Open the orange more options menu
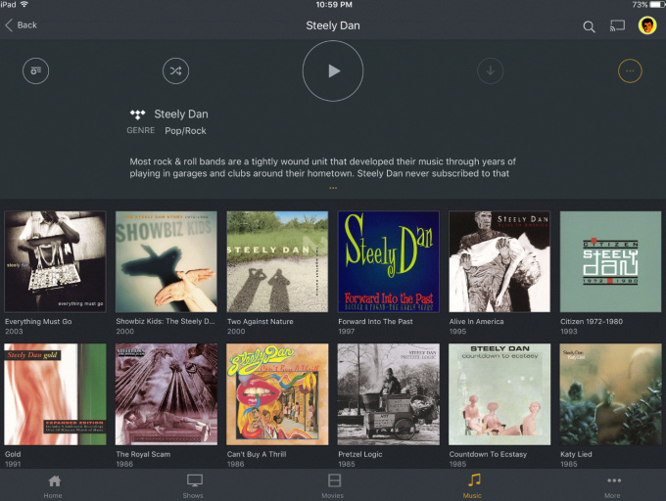The height and width of the screenshot is (501, 666). [631, 70]
